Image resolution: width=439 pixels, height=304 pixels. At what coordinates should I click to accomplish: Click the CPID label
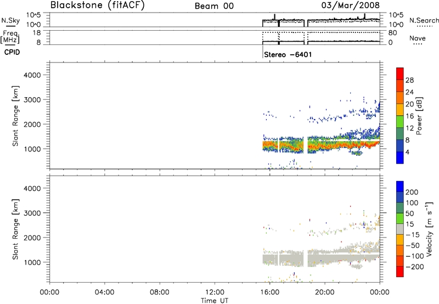point(12,52)
